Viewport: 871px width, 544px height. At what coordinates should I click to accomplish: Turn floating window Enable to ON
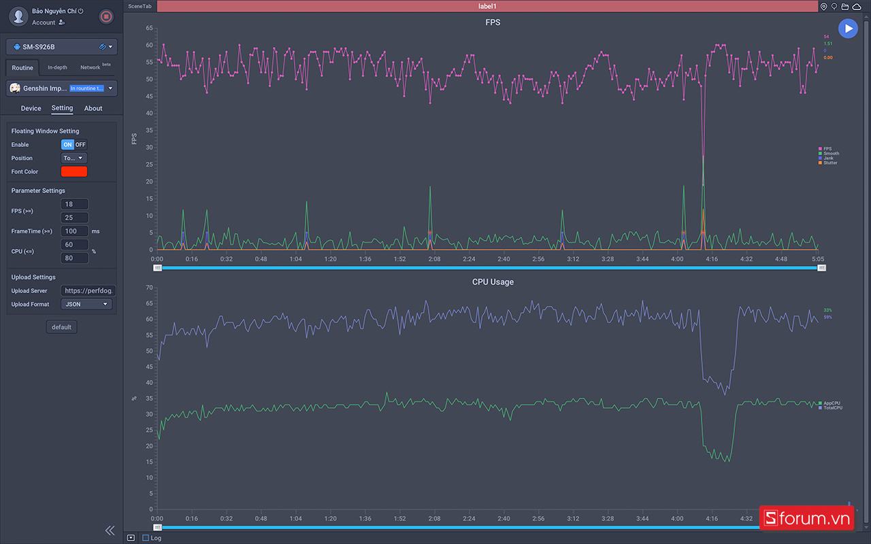coord(67,145)
